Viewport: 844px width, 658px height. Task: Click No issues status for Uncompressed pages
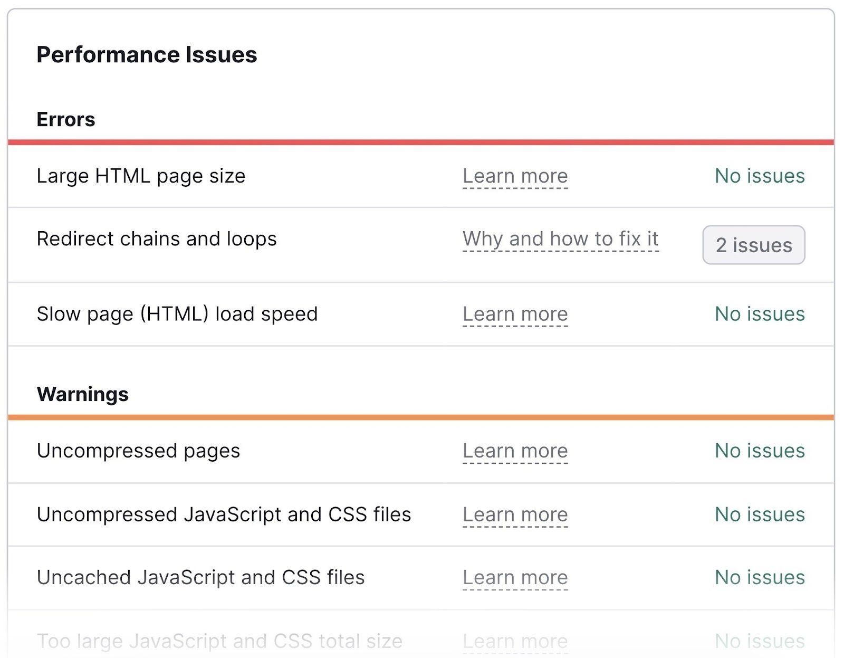759,451
